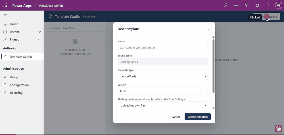
Task: Click the Recent clock icon
Action: tap(5, 32)
